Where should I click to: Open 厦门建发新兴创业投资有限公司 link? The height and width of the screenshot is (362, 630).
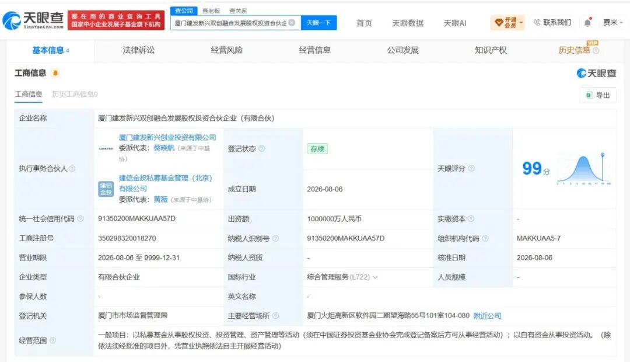pyautogui.click(x=167, y=137)
